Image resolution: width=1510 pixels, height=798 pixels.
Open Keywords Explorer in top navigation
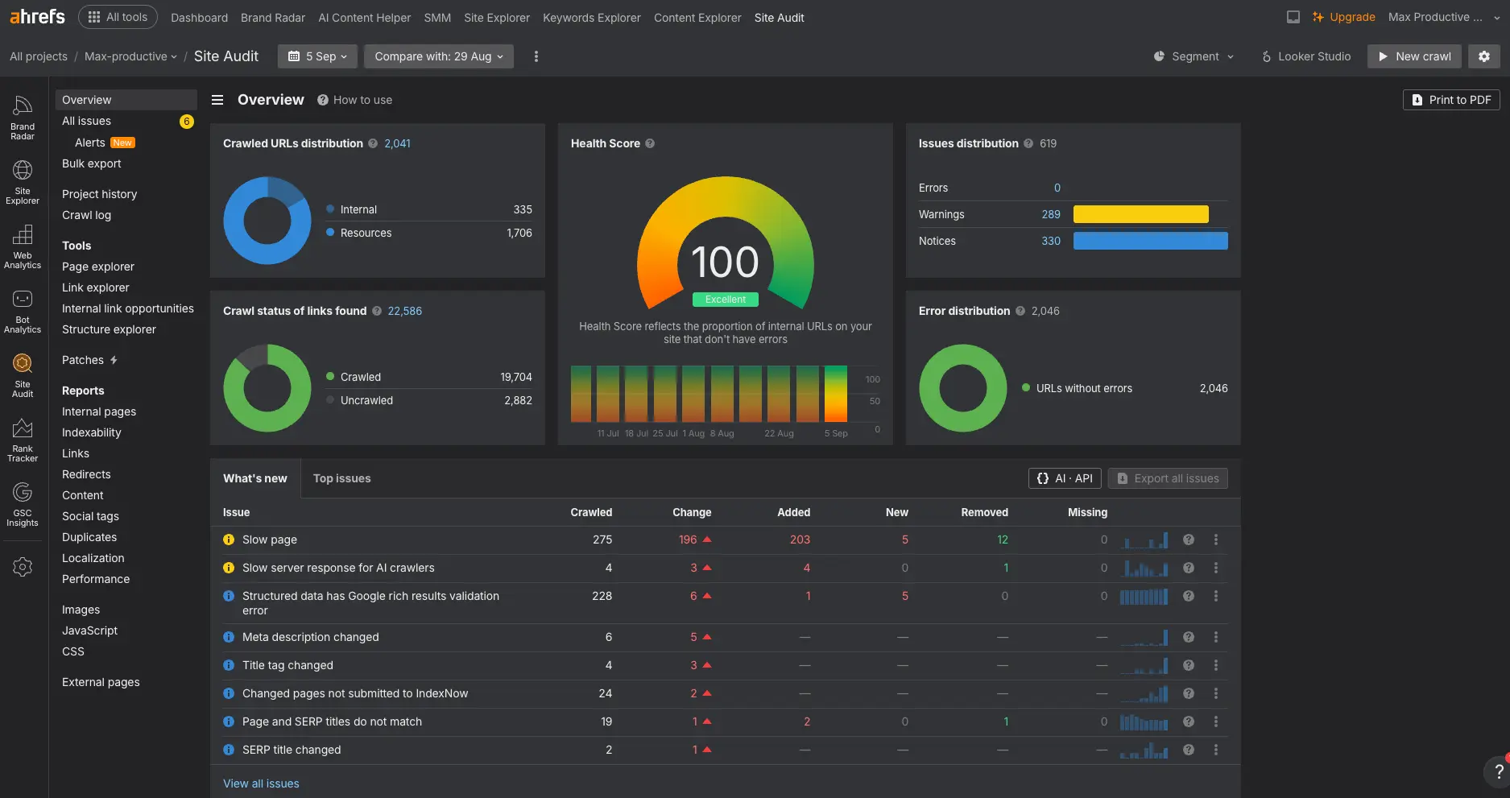coord(592,18)
